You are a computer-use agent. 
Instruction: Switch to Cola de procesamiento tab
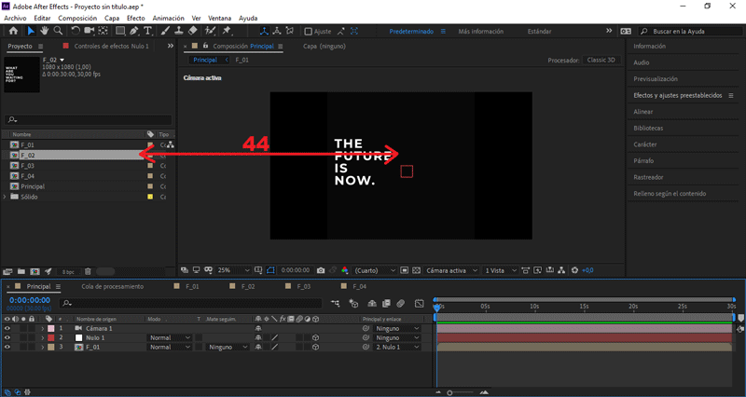[112, 286]
